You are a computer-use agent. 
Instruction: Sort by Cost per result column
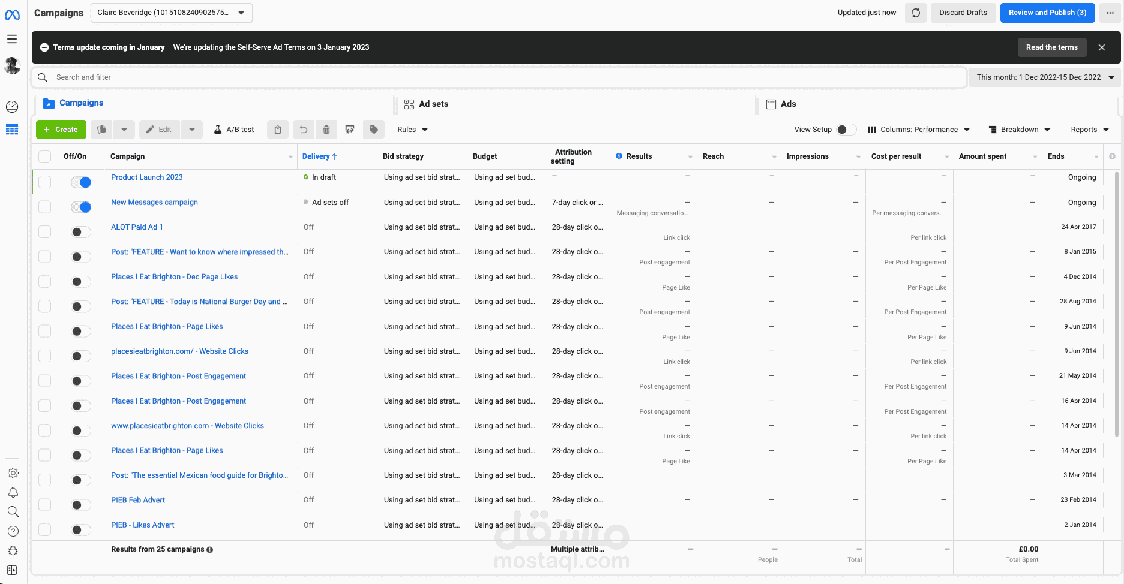click(896, 156)
